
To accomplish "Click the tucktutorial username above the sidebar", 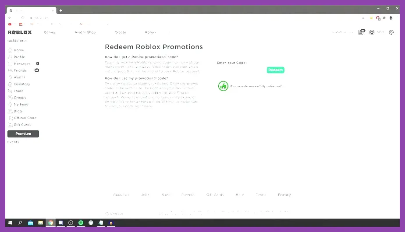I will coord(17,41).
